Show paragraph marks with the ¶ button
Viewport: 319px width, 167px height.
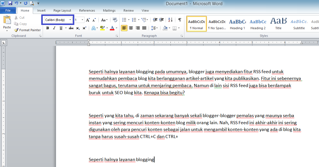[x=179, y=20]
